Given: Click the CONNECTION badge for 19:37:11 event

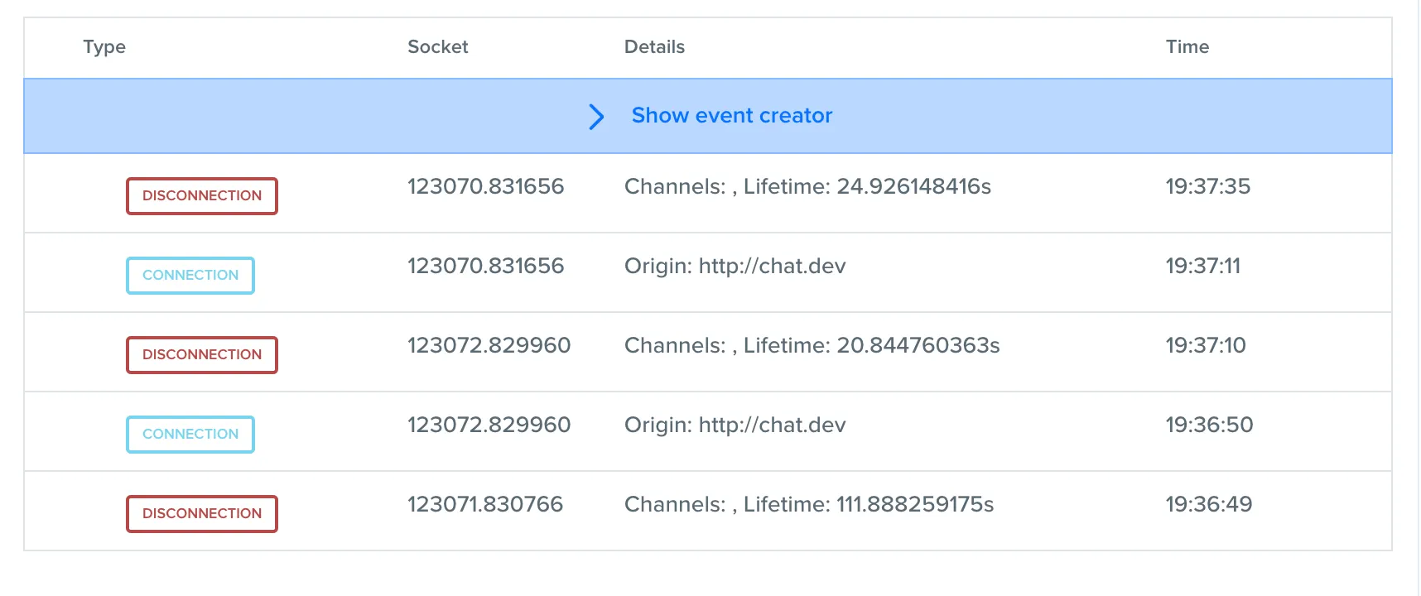Looking at the screenshot, I should click(190, 276).
